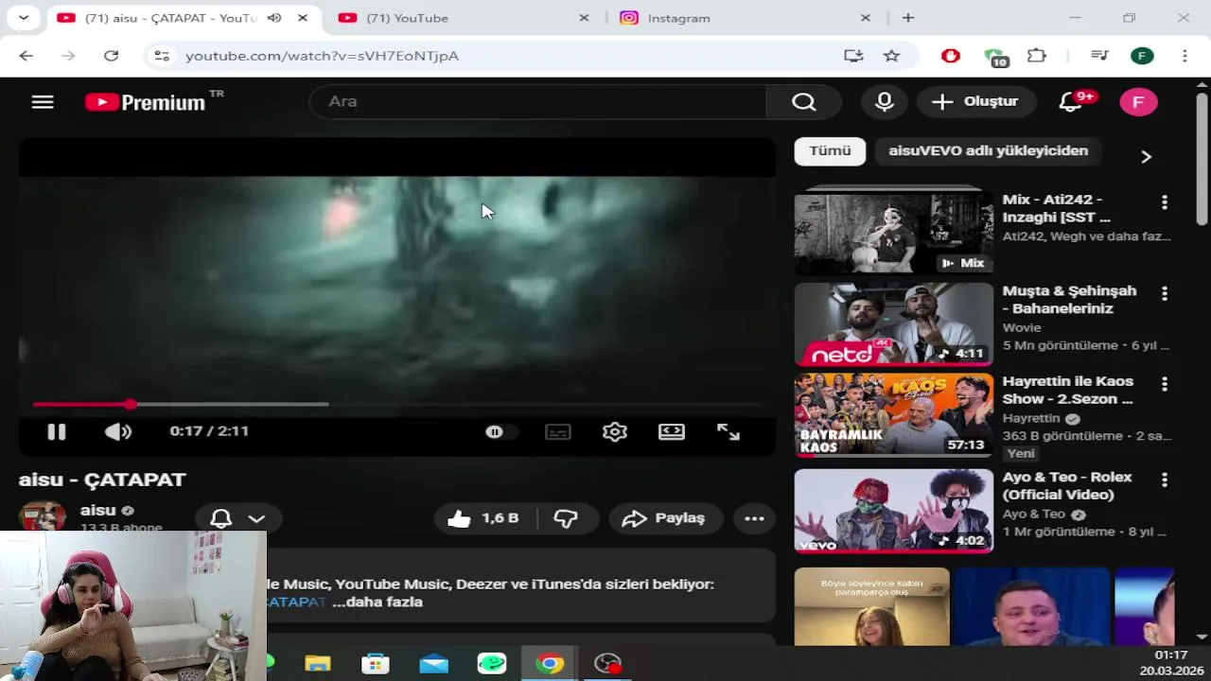
Task: Mute the tab via its speaker icon
Action: click(274, 18)
